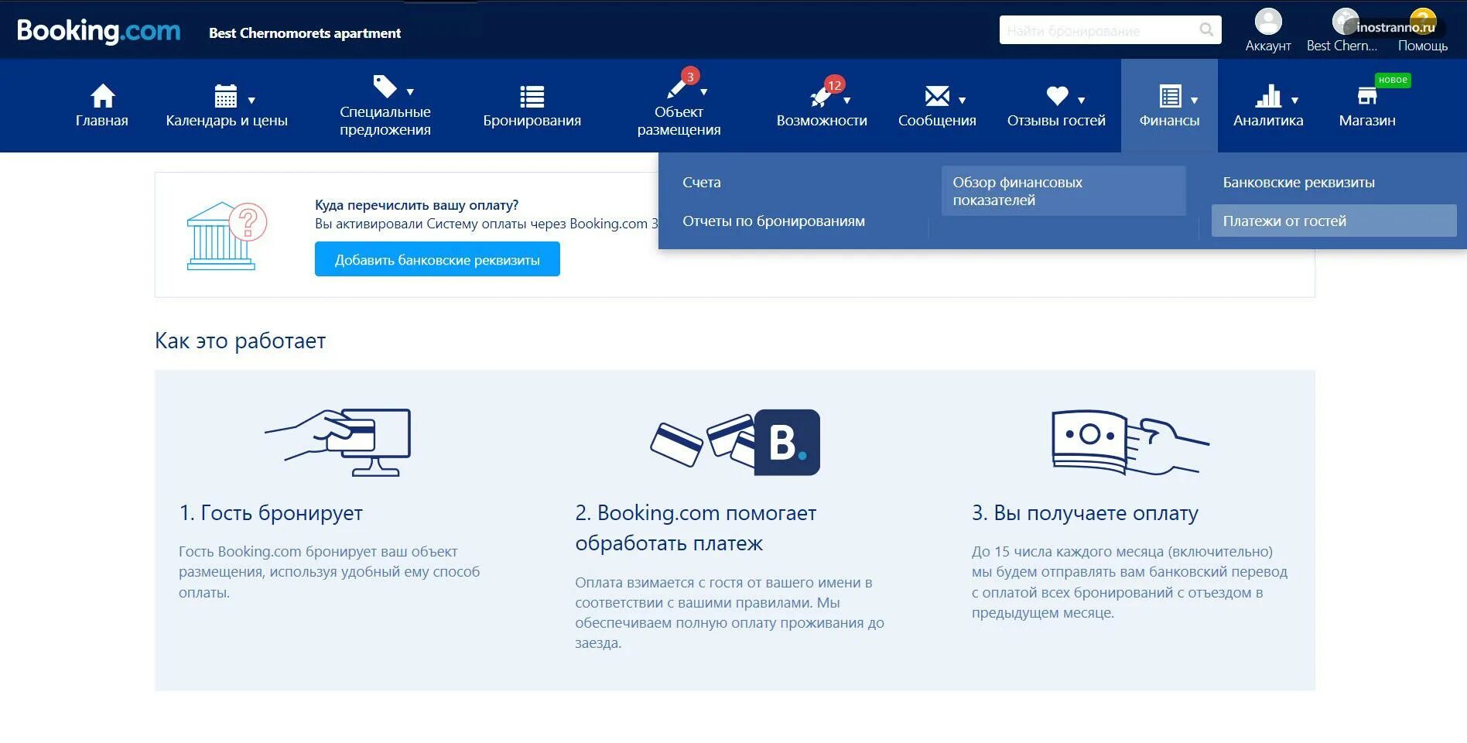Click the Аккаунт label
The image size is (1467, 743).
[x=1268, y=46]
